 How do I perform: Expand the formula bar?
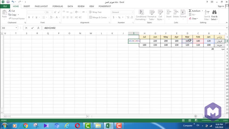[x=227, y=28]
